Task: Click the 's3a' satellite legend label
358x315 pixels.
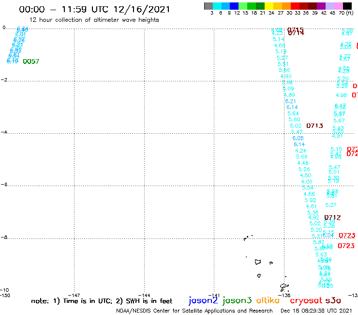Action: click(x=333, y=300)
